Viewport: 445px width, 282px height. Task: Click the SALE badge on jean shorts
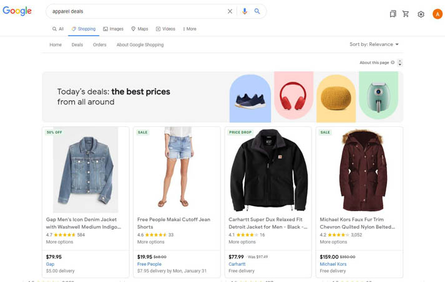[142, 132]
